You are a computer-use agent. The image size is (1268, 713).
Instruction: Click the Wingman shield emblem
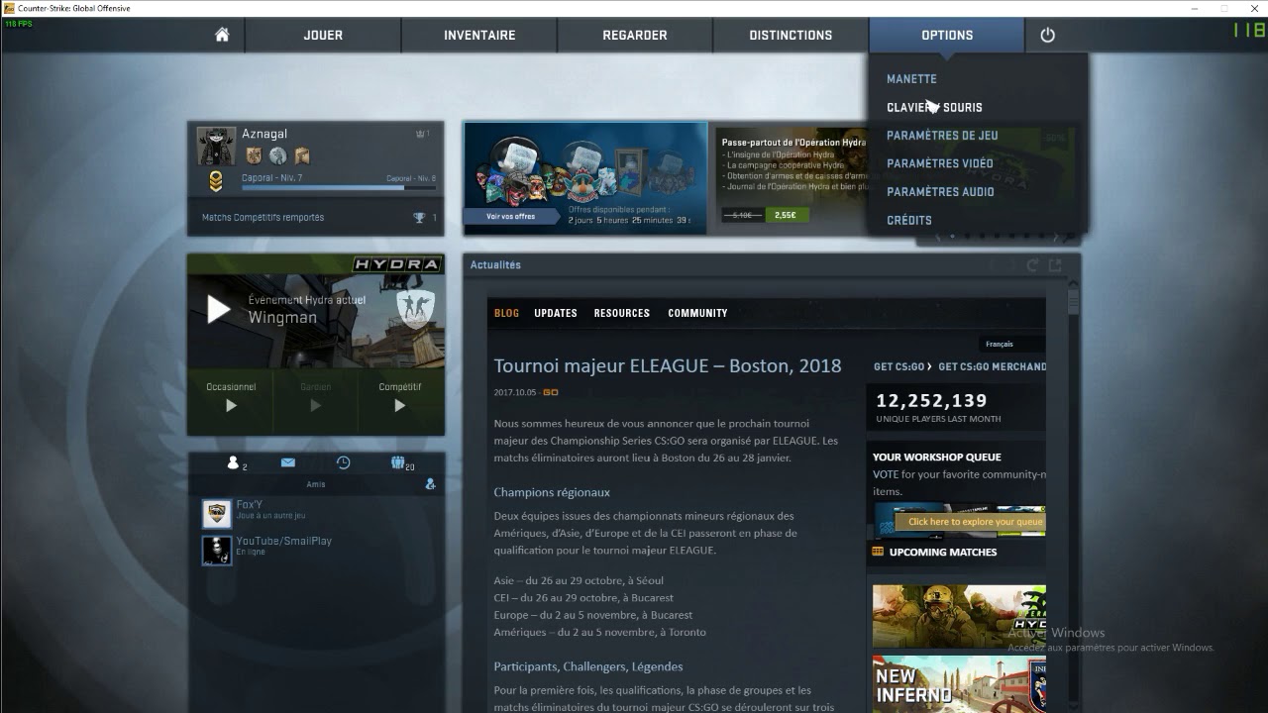coord(415,309)
